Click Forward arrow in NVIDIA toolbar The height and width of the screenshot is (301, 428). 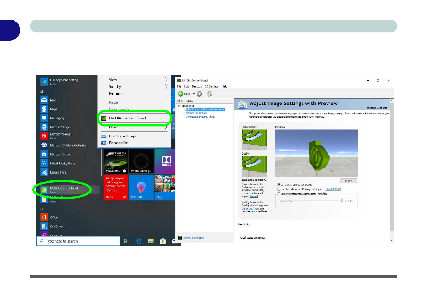pyautogui.click(x=199, y=94)
